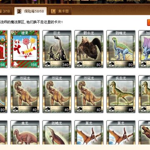Image resolution: width=150 pixels, height=150 pixels.
Task: Select the 野牛龙 card picture
Action: click(89, 48)
